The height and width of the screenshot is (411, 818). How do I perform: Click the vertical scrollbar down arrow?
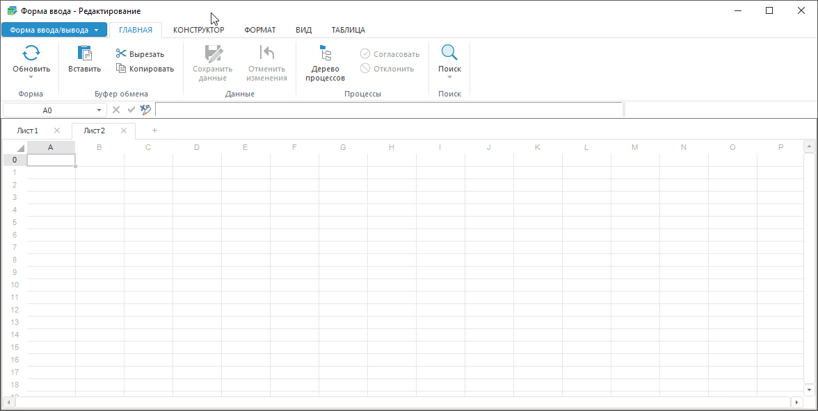[x=809, y=389]
